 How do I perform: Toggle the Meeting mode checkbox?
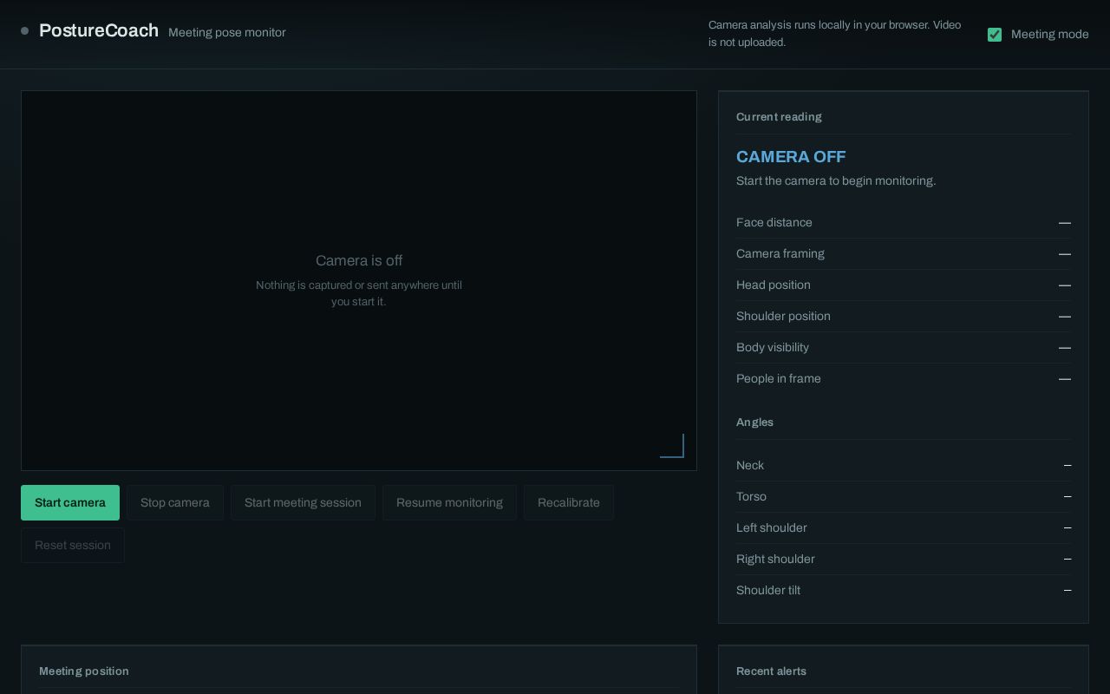coord(995,35)
